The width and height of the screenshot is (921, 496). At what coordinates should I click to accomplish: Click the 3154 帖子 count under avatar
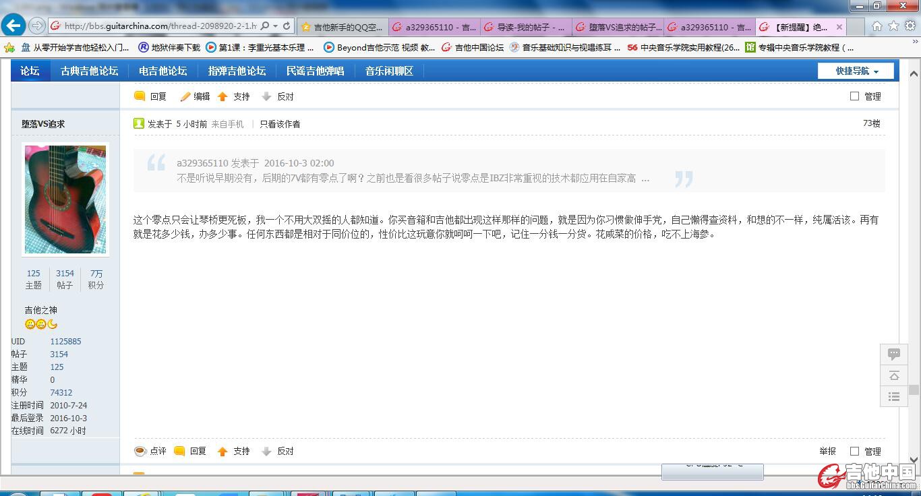coord(65,273)
